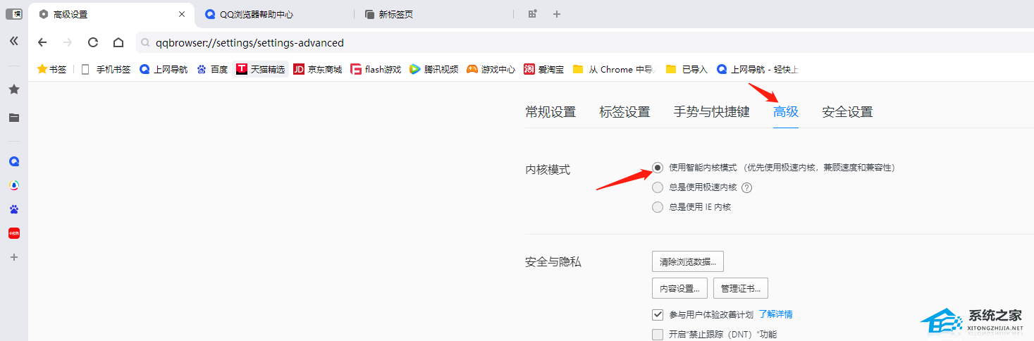Open the 上网导航 - 轻快上 bookmark

[x=758, y=69]
